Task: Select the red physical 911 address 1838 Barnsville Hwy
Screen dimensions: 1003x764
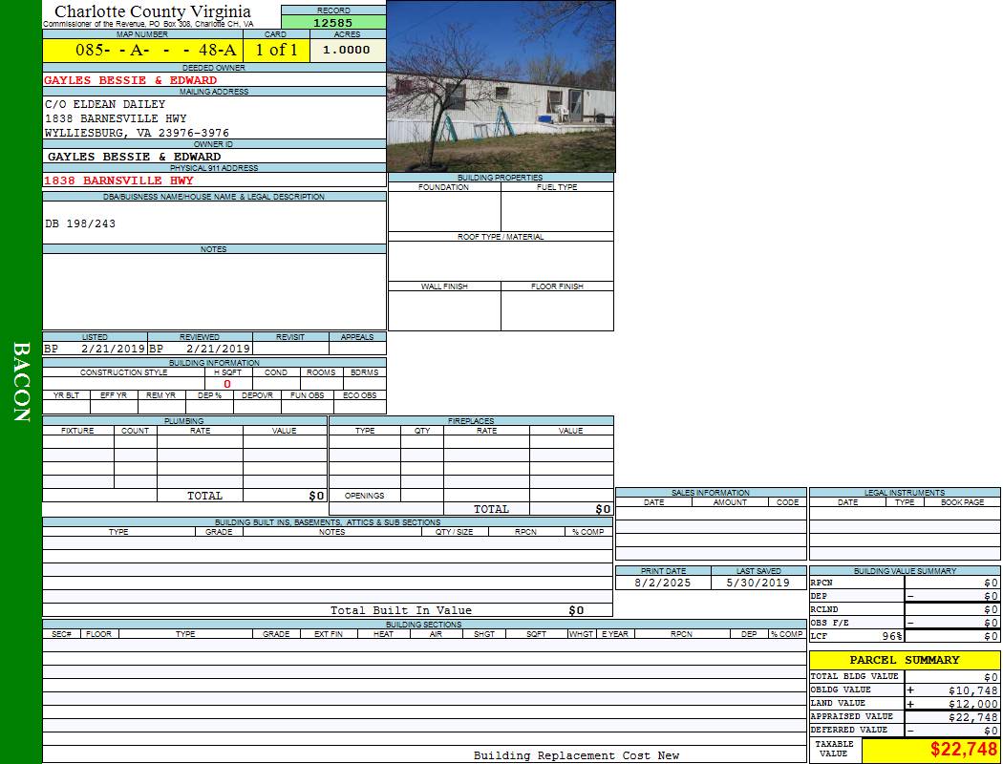Action: (119, 180)
